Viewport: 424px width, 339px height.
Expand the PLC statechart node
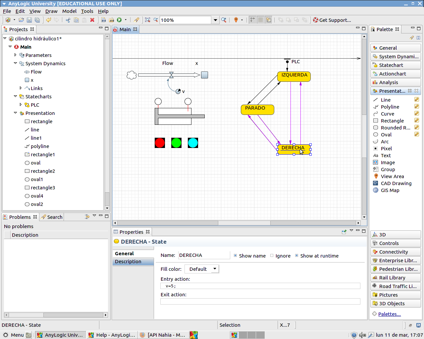coord(21,105)
